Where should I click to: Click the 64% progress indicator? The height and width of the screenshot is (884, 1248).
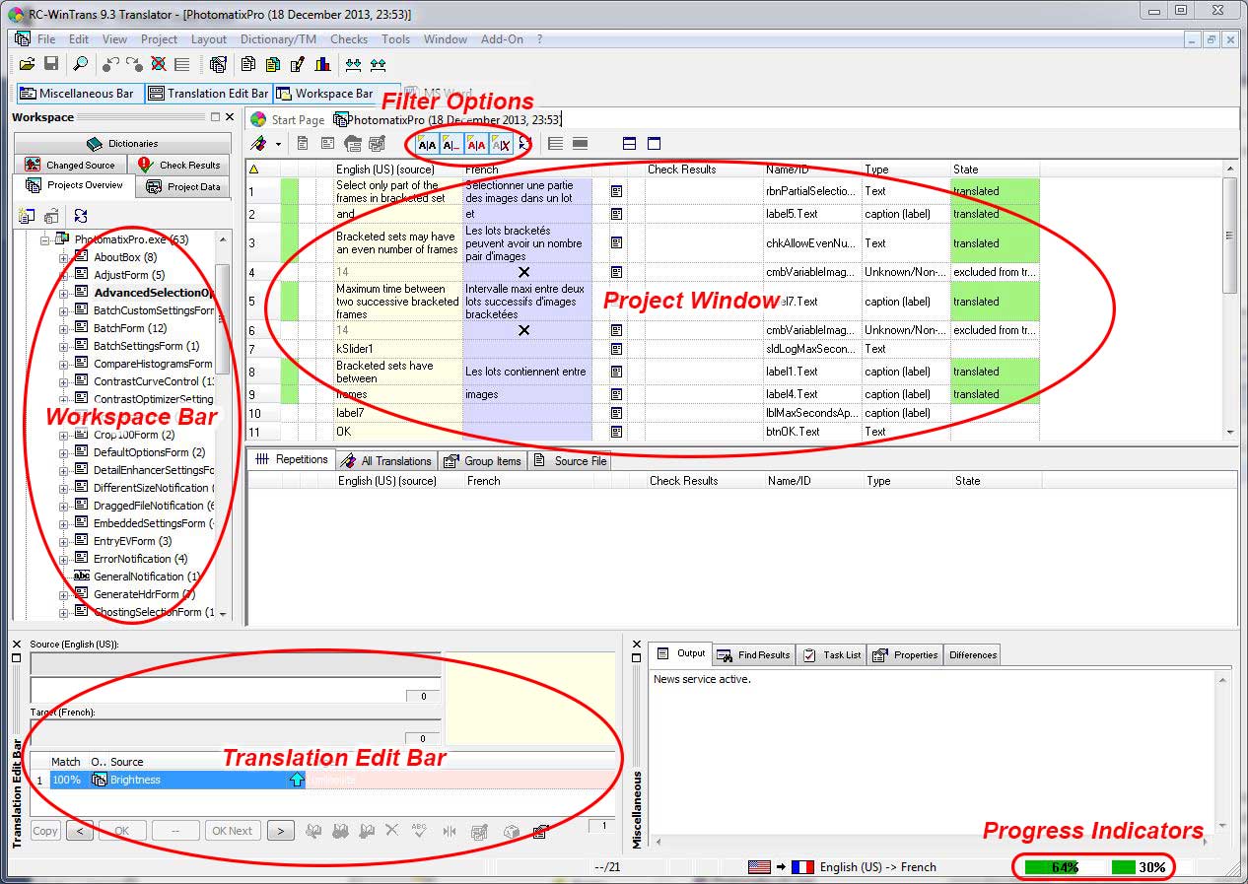(x=1063, y=867)
